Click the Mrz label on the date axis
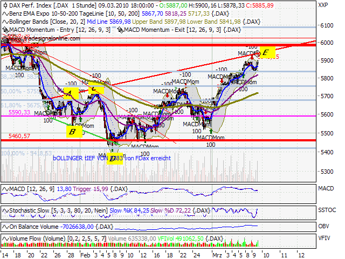Viewport: 345px width, 259px height. pos(217,255)
